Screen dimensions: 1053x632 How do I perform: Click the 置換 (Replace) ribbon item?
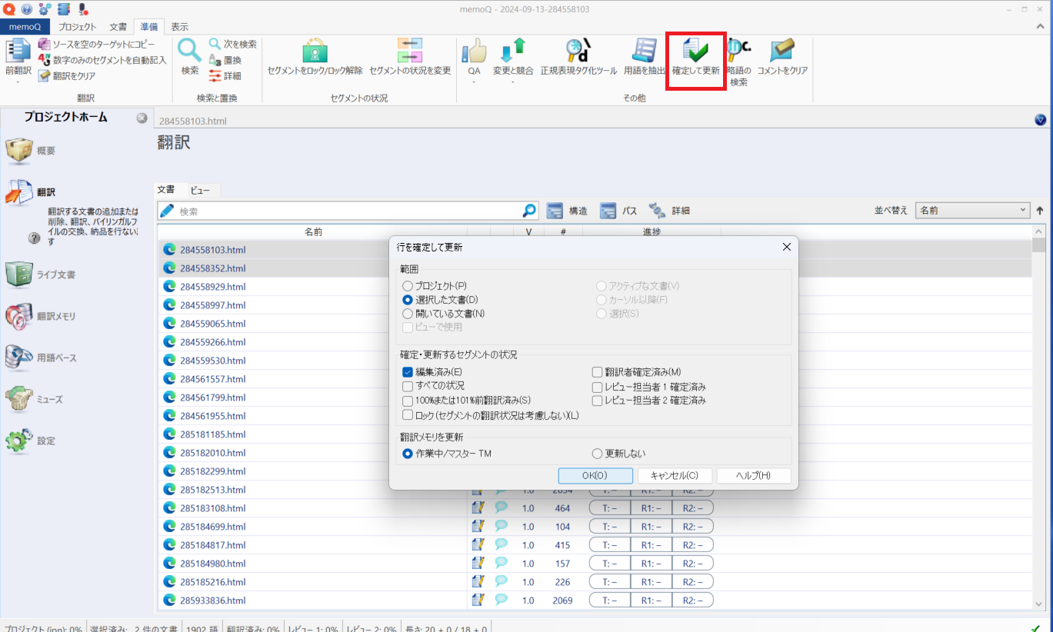225,60
